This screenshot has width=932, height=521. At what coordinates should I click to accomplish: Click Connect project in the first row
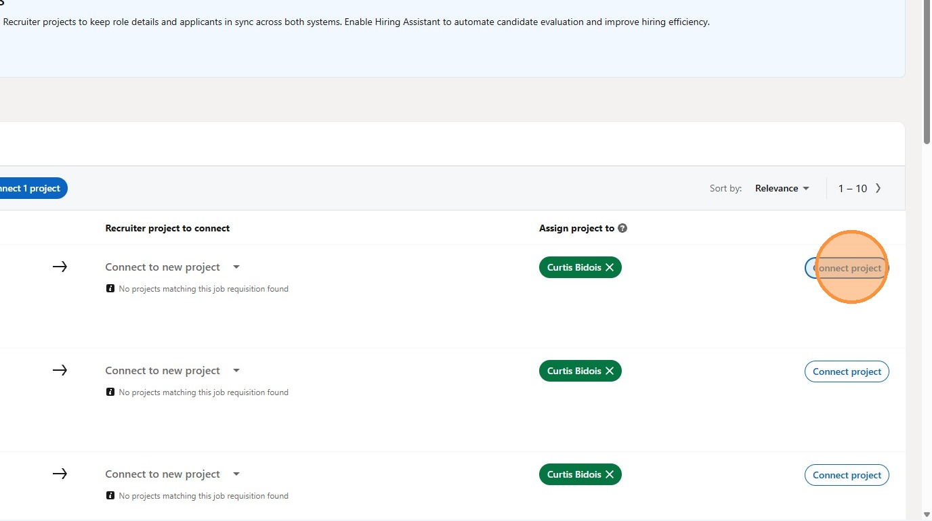pyautogui.click(x=847, y=268)
